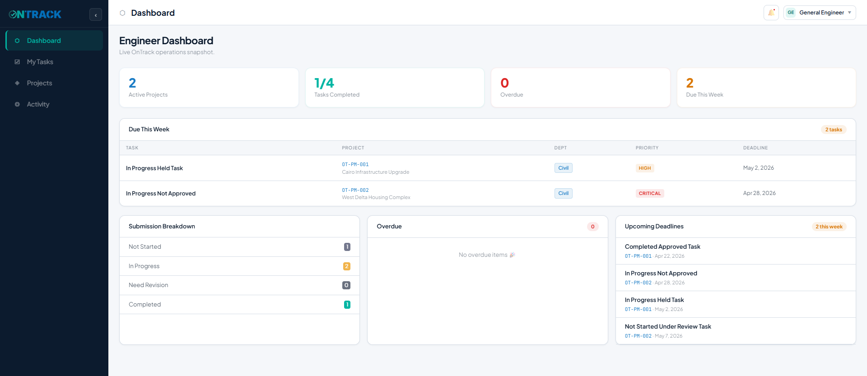The height and width of the screenshot is (376, 867).
Task: Click the 2 this week badge
Action: (x=829, y=227)
